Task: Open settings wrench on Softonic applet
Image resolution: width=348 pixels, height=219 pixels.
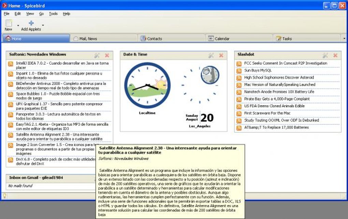Action: [97, 56]
